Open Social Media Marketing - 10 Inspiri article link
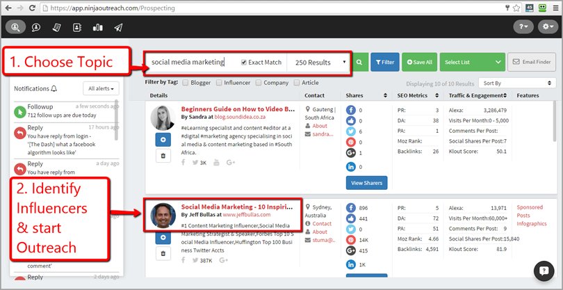 [x=237, y=207]
